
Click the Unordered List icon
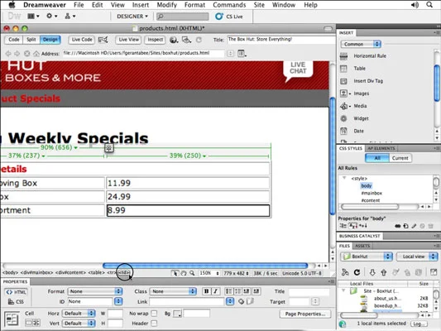point(229,291)
